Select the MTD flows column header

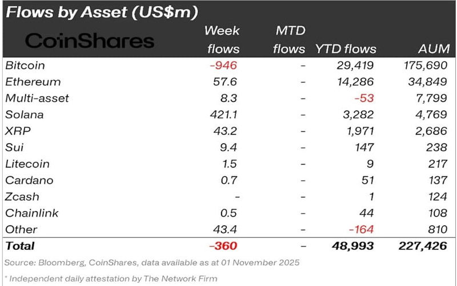289,39
